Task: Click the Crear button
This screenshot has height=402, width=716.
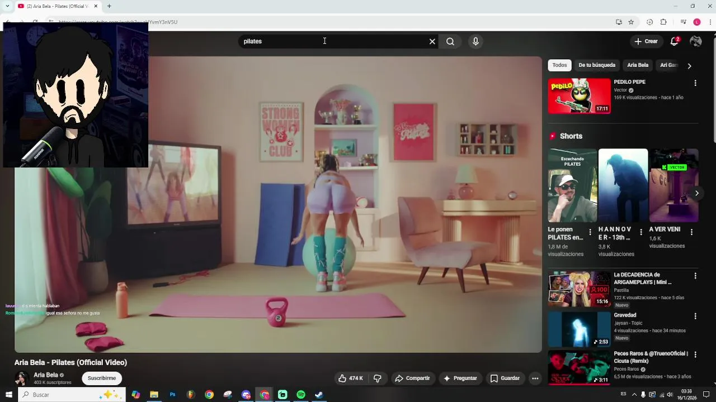Action: tap(646, 41)
